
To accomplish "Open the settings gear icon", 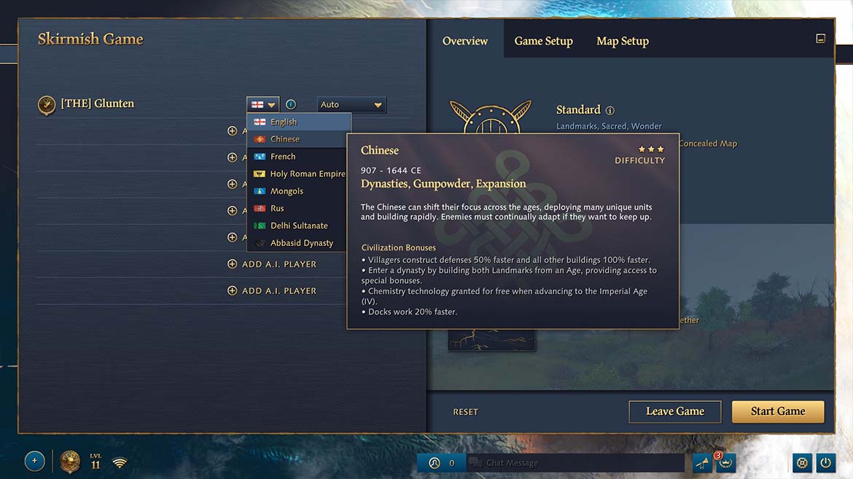I will tap(802, 463).
